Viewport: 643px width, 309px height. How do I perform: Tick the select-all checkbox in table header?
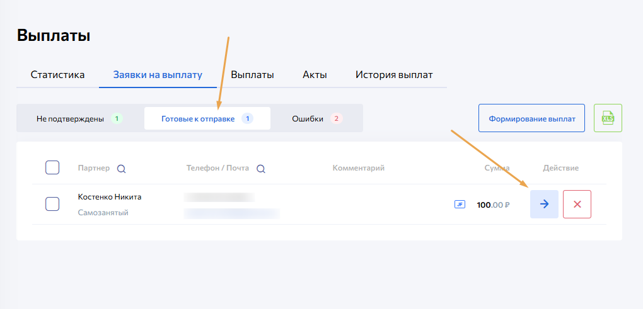click(x=52, y=167)
